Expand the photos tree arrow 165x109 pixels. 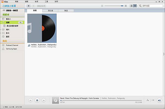pos(1,30)
